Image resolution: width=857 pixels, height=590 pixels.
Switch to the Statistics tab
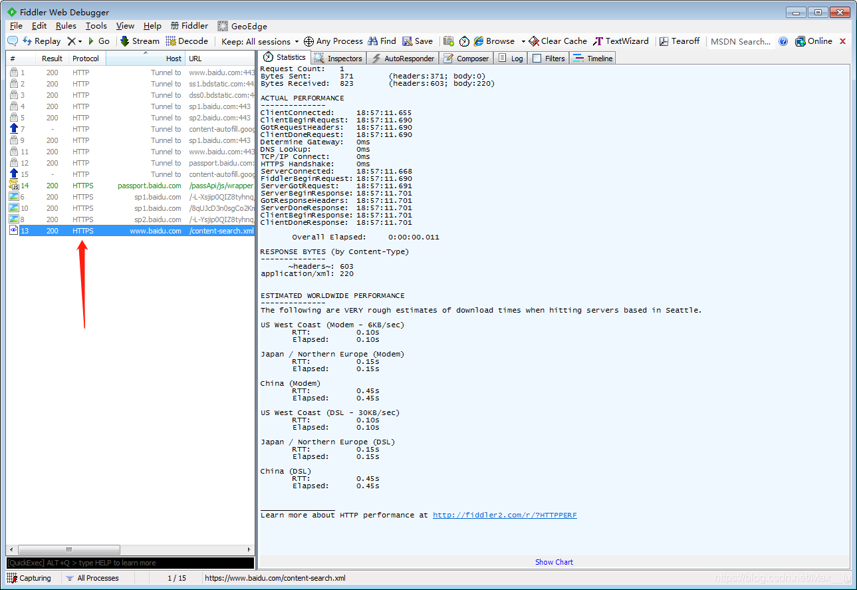pyautogui.click(x=285, y=58)
